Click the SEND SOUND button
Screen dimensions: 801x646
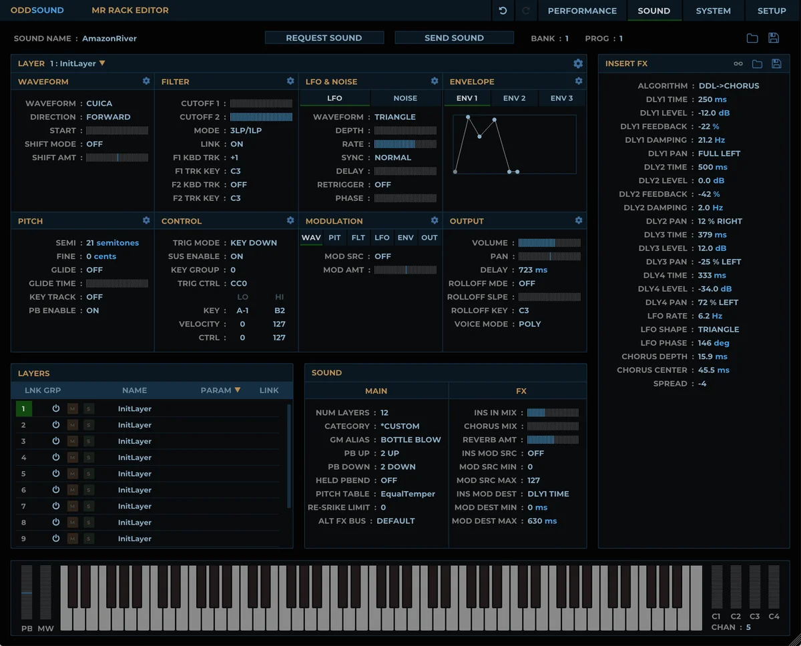tap(454, 38)
